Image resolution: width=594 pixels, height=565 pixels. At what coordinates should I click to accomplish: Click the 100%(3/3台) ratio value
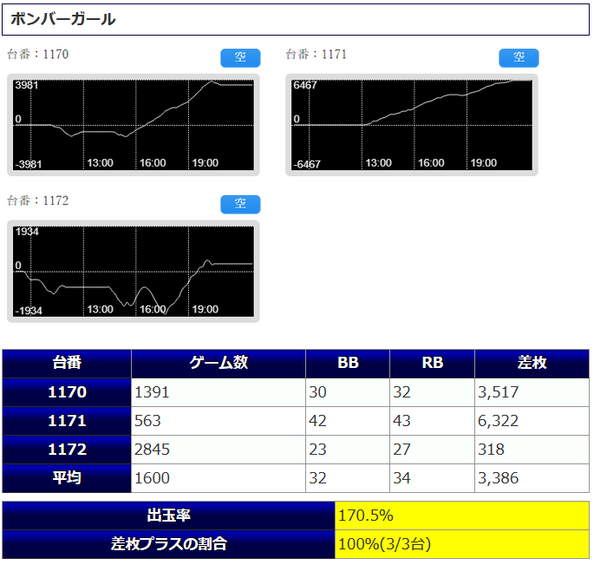click(x=385, y=544)
